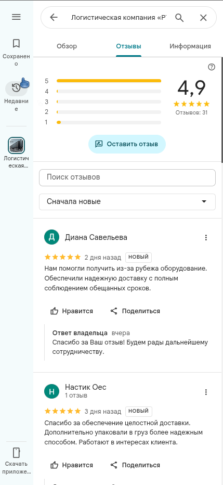Click the overall five-star rating row under 4,9
The height and width of the screenshot is (485, 223).
coord(191,104)
